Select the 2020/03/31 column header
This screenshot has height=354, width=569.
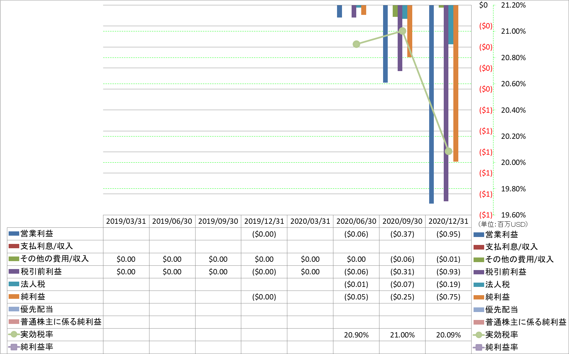click(x=310, y=221)
